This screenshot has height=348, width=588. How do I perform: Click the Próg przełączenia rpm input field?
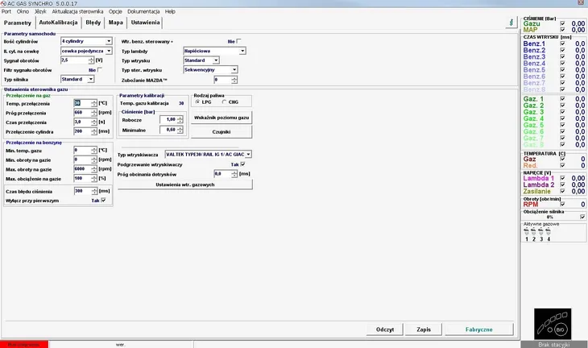82,113
